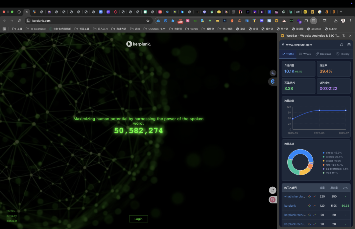This screenshot has height=229, width=355.
Task: Open the Chrome profile avatar
Action: click(x=343, y=21)
